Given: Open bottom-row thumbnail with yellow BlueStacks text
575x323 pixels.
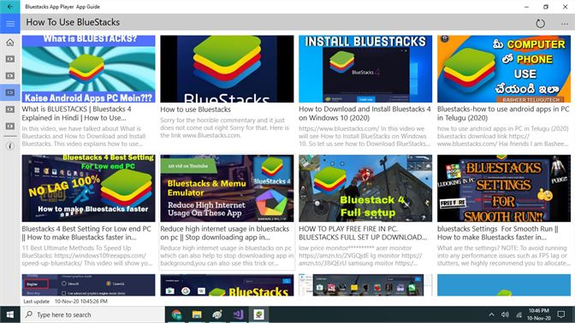Looking at the screenshot, I should pos(227,285).
